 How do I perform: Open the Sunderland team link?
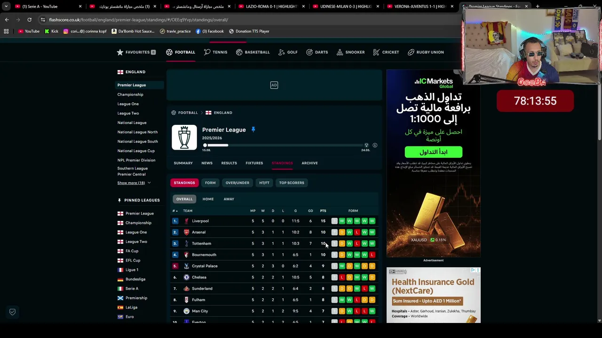(x=202, y=288)
